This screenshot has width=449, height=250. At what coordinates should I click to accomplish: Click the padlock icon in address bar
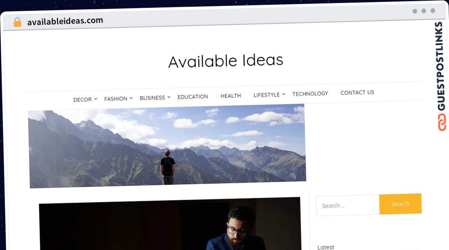[x=18, y=22]
